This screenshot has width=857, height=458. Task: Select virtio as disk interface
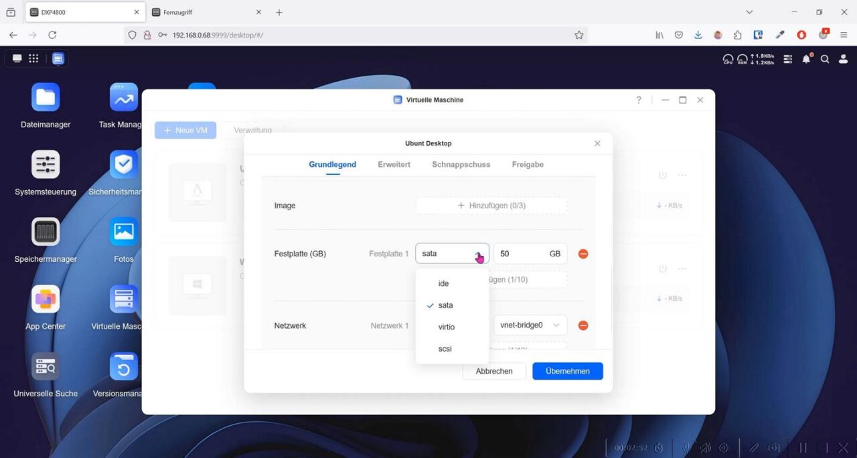coord(446,327)
